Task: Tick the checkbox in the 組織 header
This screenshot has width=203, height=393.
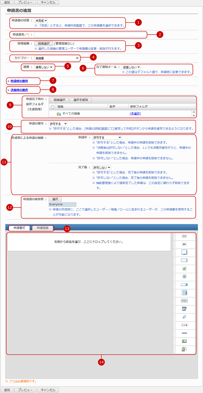Action: click(x=52, y=107)
